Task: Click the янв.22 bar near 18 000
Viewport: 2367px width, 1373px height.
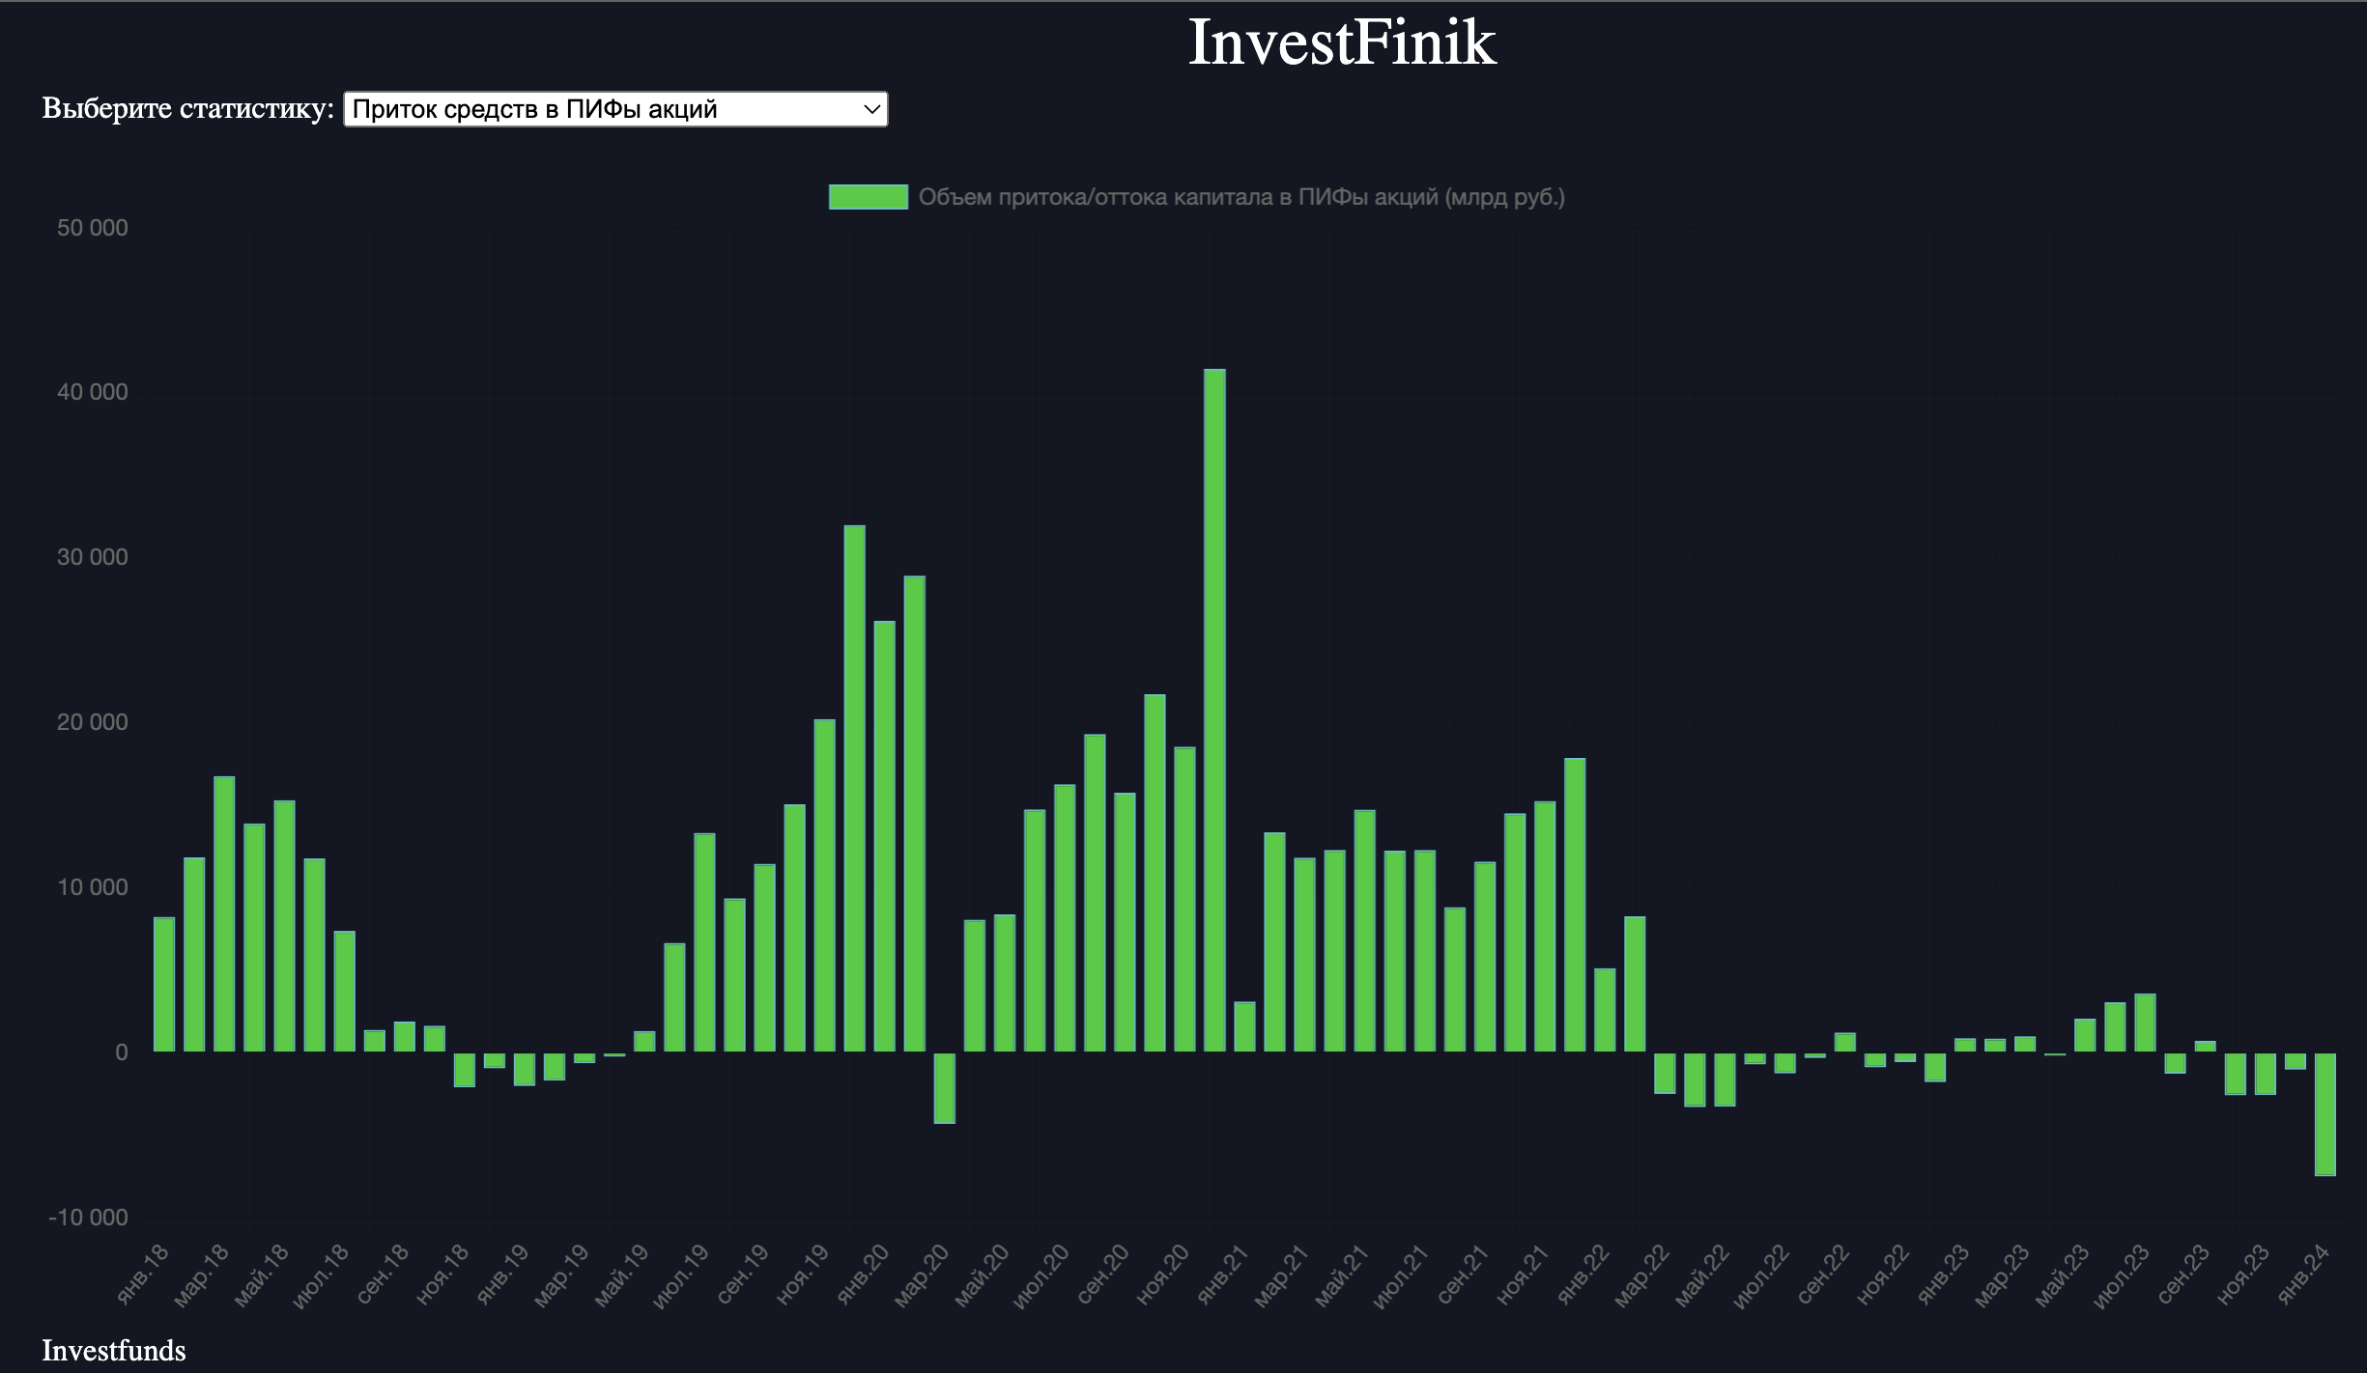Action: tap(1574, 905)
